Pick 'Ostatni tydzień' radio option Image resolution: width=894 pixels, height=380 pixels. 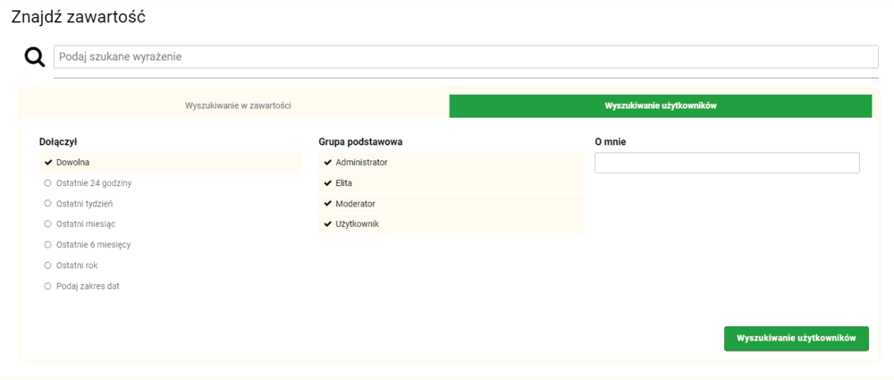tap(84, 204)
